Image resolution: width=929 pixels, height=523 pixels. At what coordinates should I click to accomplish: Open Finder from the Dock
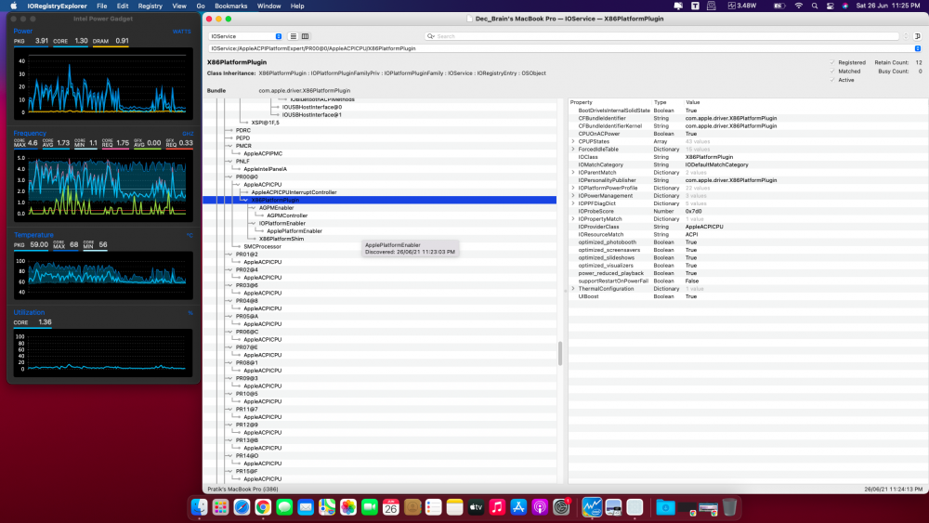pos(199,507)
